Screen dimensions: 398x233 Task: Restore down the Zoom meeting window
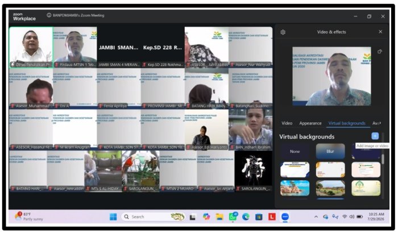point(369,16)
